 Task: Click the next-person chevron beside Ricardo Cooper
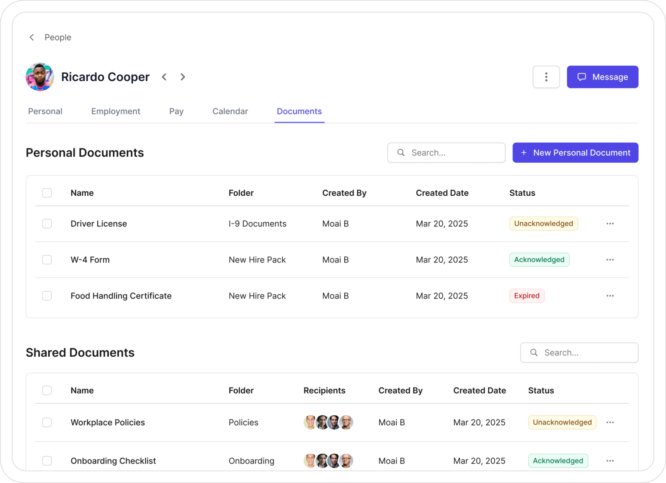[x=183, y=77]
